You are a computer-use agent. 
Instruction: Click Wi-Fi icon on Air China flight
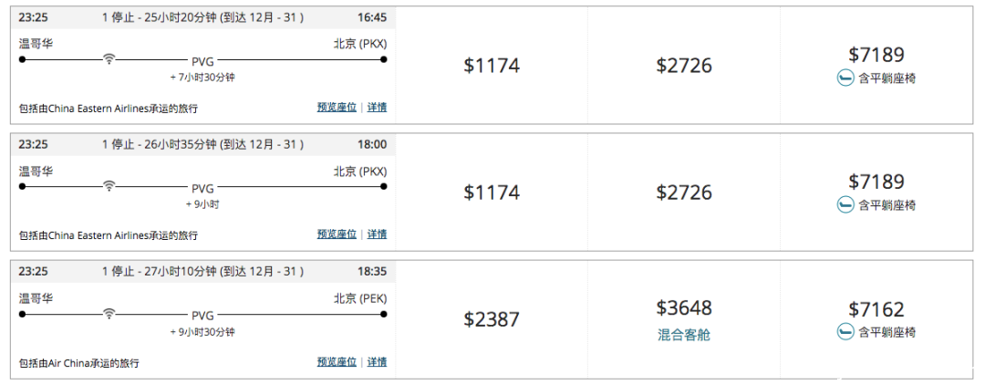[109, 314]
